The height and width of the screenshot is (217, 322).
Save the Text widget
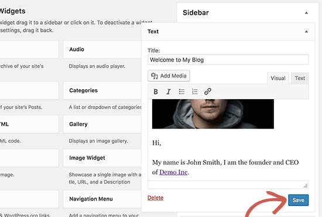pyautogui.click(x=298, y=200)
